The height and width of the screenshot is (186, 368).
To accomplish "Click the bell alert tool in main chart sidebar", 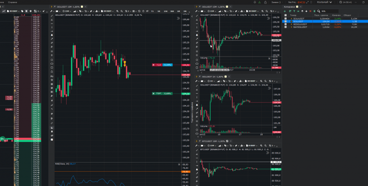I will [52, 35].
